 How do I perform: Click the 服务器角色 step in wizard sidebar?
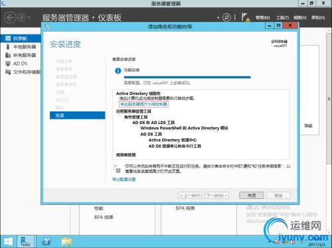(x=66, y=84)
